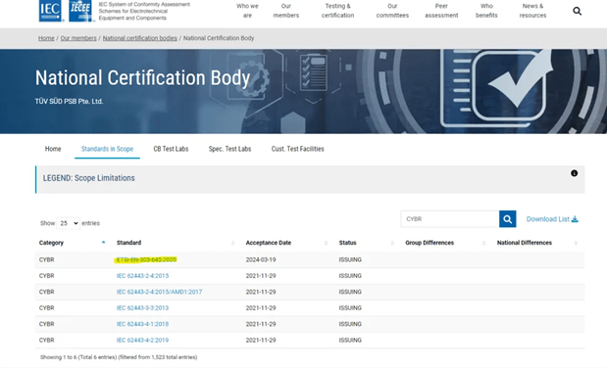Click Our members breadcrumb link
This screenshot has height=368, width=607.
(78, 38)
